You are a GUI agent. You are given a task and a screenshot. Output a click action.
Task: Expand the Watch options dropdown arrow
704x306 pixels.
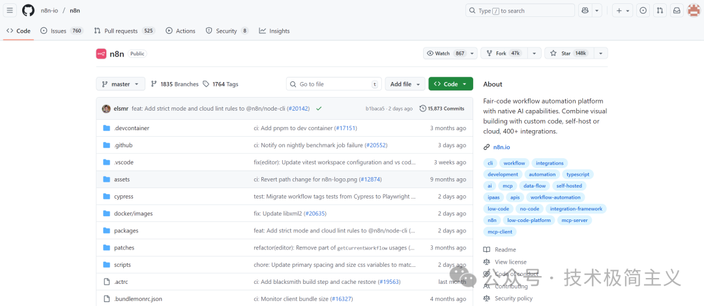click(x=472, y=53)
